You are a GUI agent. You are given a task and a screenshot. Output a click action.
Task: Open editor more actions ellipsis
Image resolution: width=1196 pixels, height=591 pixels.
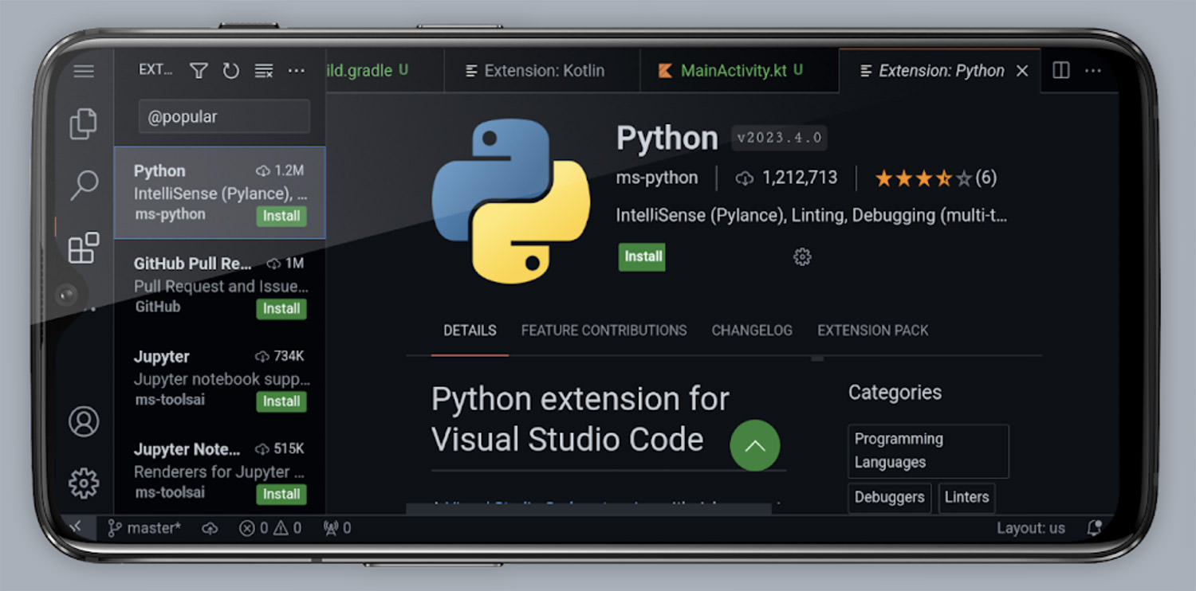tap(1093, 71)
